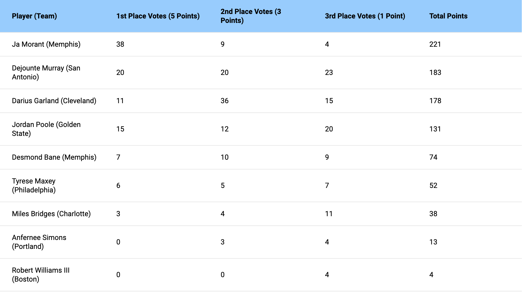This screenshot has width=526, height=292.
Task: Select Darius Garland's 36 second place votes
Action: pos(225,101)
